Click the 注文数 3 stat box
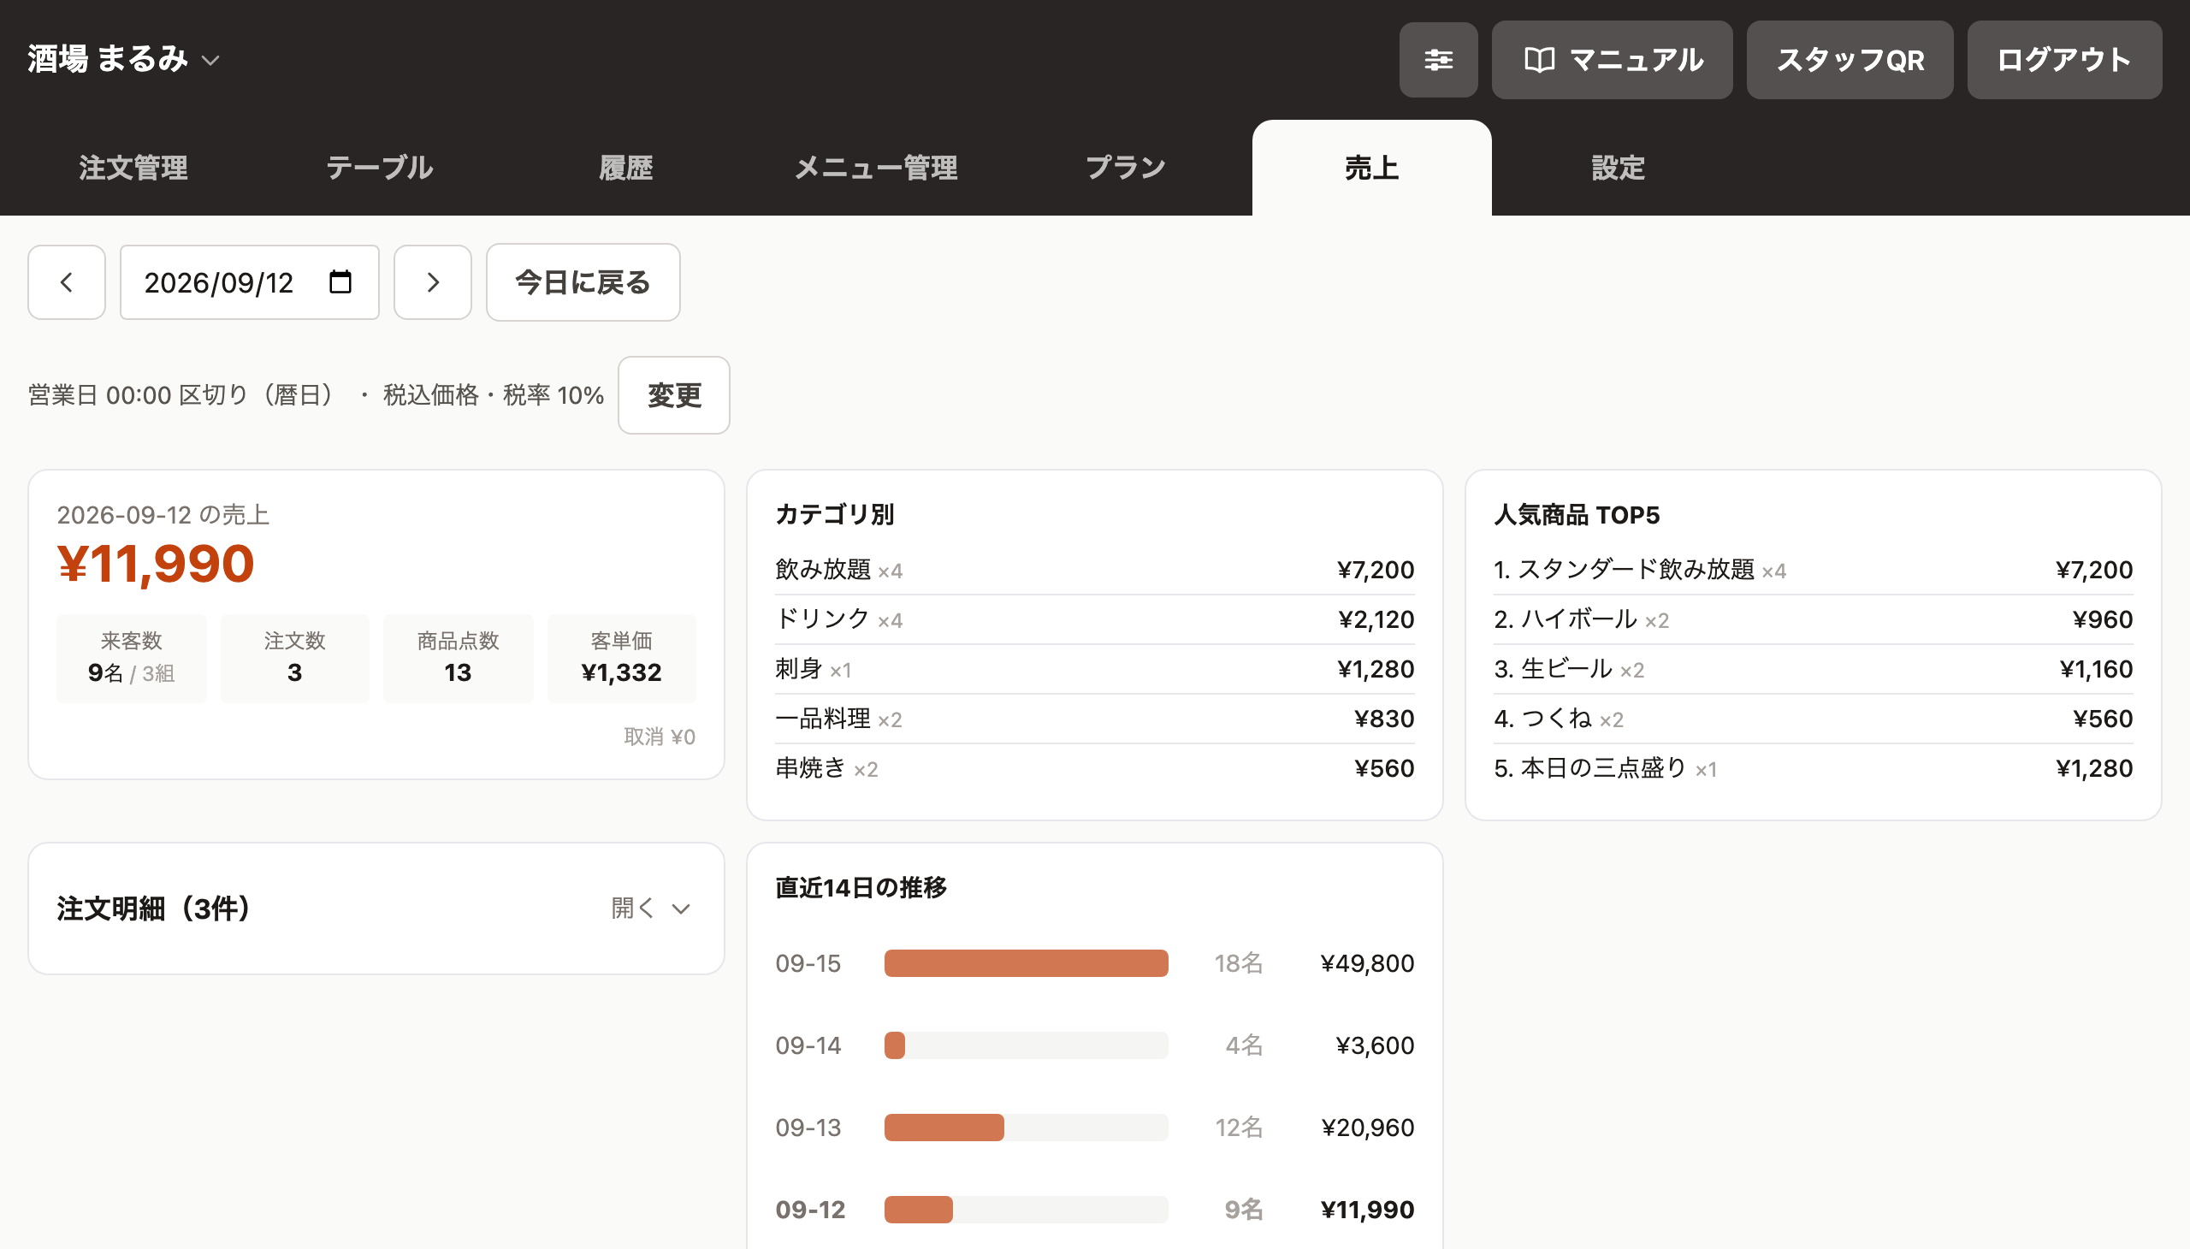 point(294,658)
